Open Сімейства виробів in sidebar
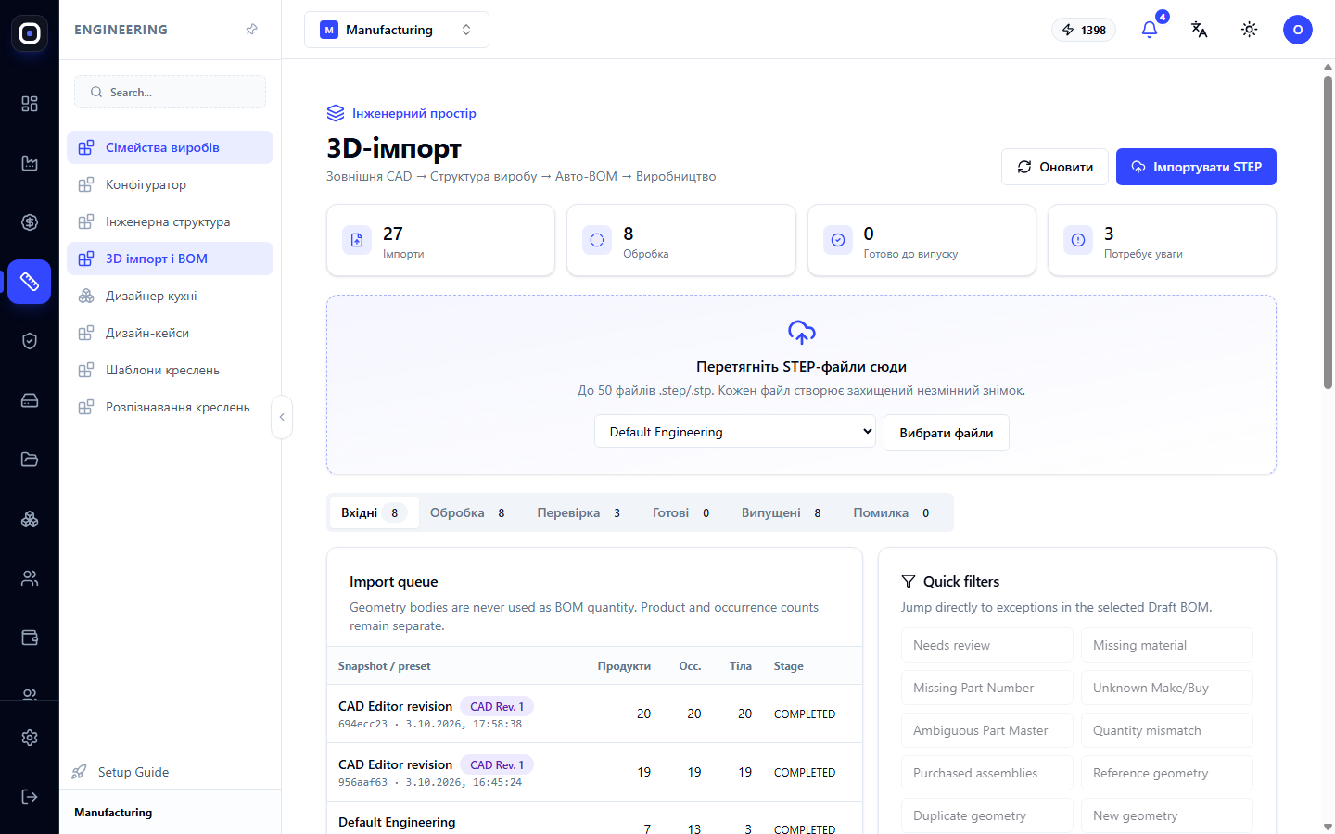The height and width of the screenshot is (834, 1335). pyautogui.click(x=170, y=147)
